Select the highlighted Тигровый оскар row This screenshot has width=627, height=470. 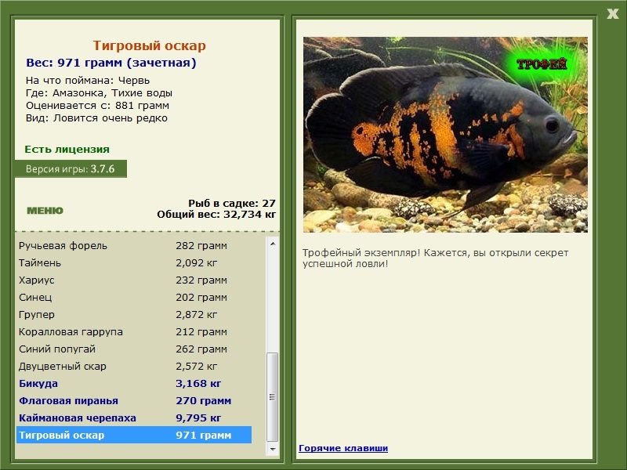134,435
